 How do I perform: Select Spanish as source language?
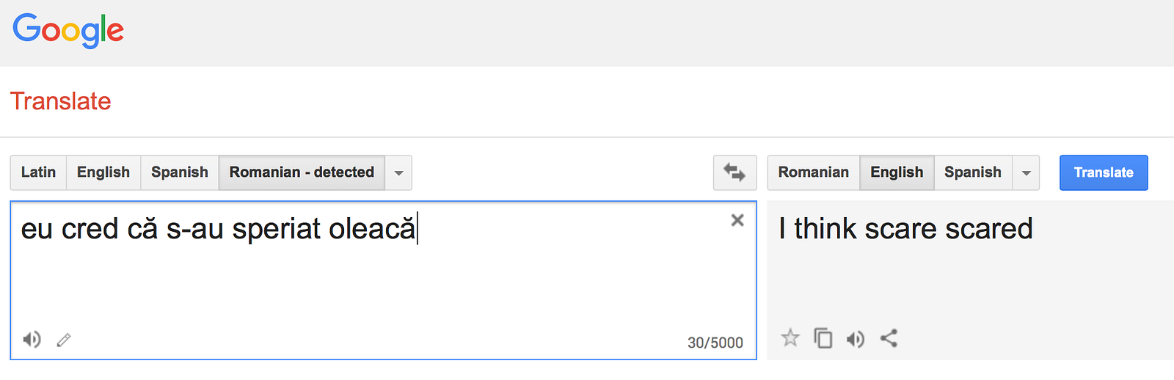tap(180, 172)
